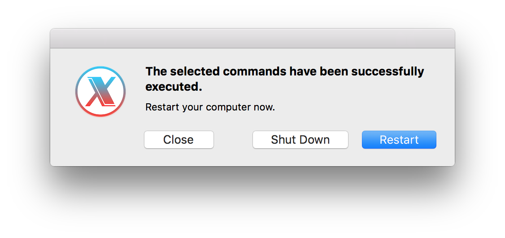The width and height of the screenshot is (505, 238).
Task: Click the 'Restart your computer now.' text
Action: pos(210,107)
